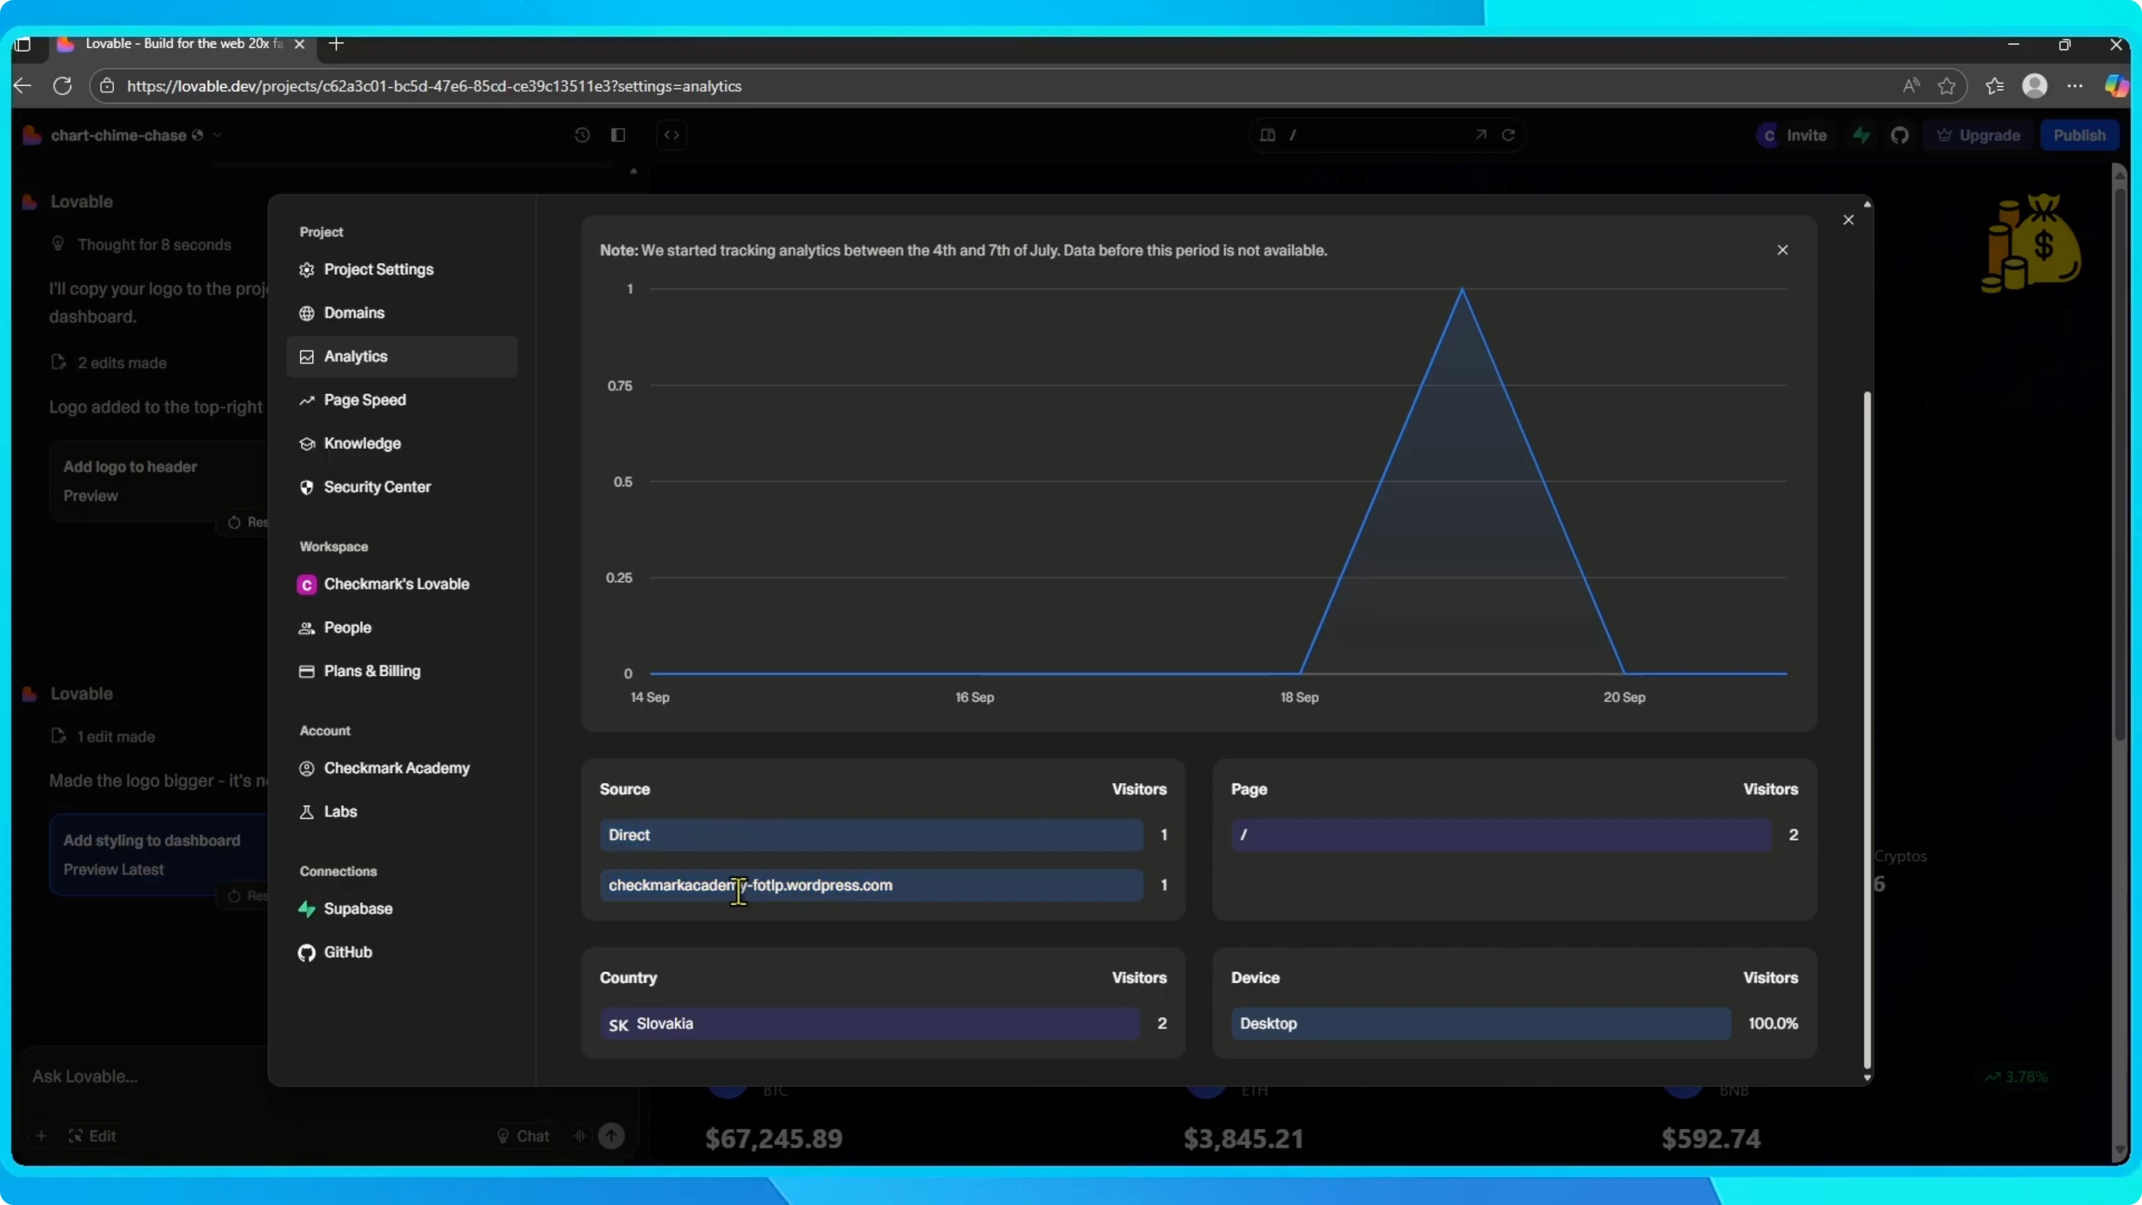Image resolution: width=2142 pixels, height=1205 pixels.
Task: Click the read aloud icon in address bar
Action: [1911, 86]
